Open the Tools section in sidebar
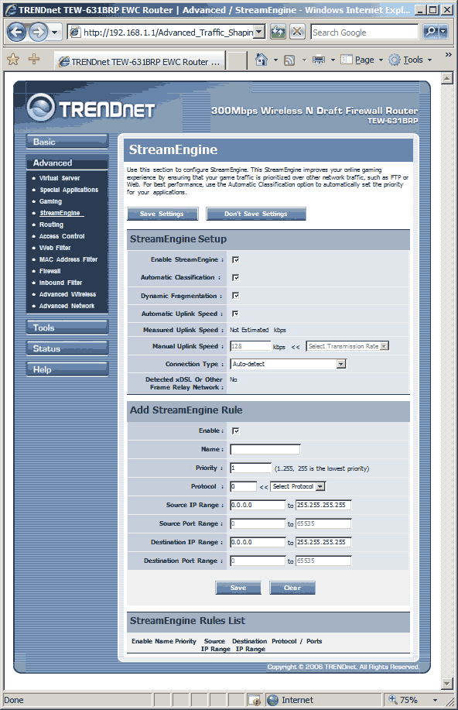The width and height of the screenshot is (458, 710). pos(67,328)
